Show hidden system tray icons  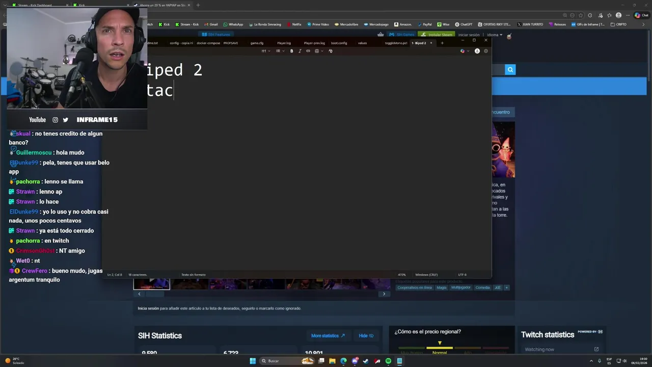[591, 361]
